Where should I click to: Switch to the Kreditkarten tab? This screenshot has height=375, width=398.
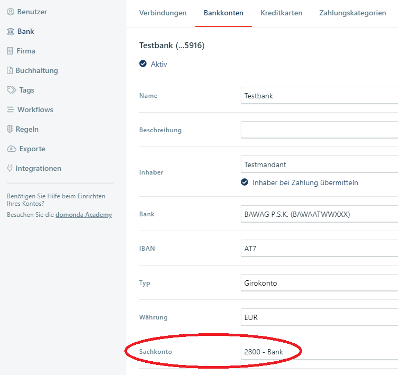point(281,13)
